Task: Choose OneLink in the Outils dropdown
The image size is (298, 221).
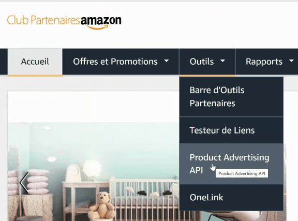Action: pos(231,197)
